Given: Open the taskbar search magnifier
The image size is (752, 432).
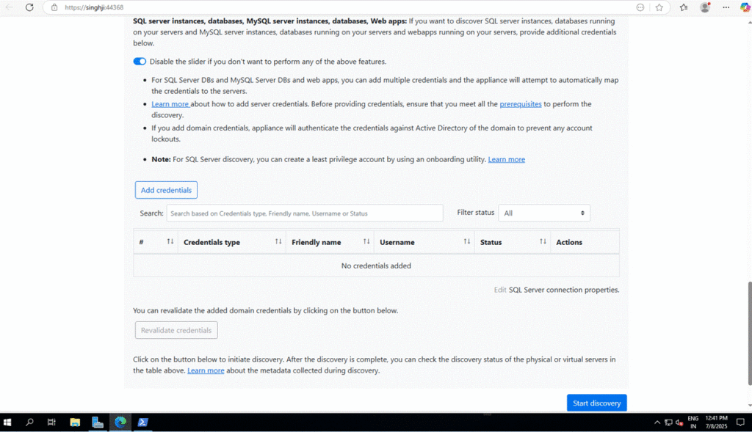Looking at the screenshot, I should (30, 422).
